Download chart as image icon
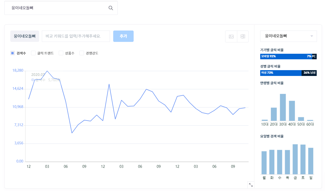Viewport: 325px width, 191px height. click(x=231, y=36)
